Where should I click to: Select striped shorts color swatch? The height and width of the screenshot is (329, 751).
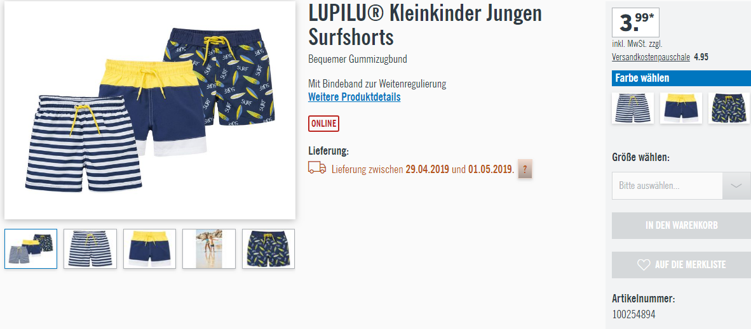[x=633, y=108]
